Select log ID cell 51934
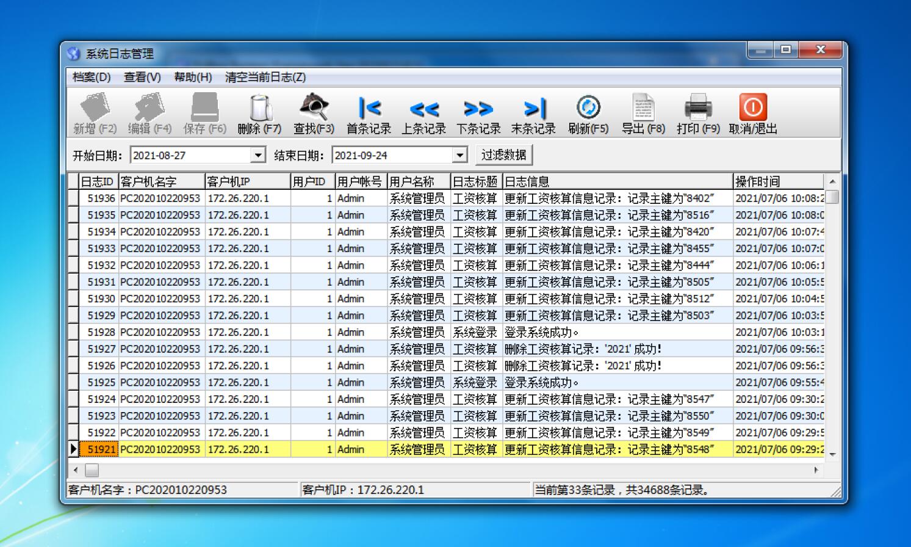 (x=98, y=232)
